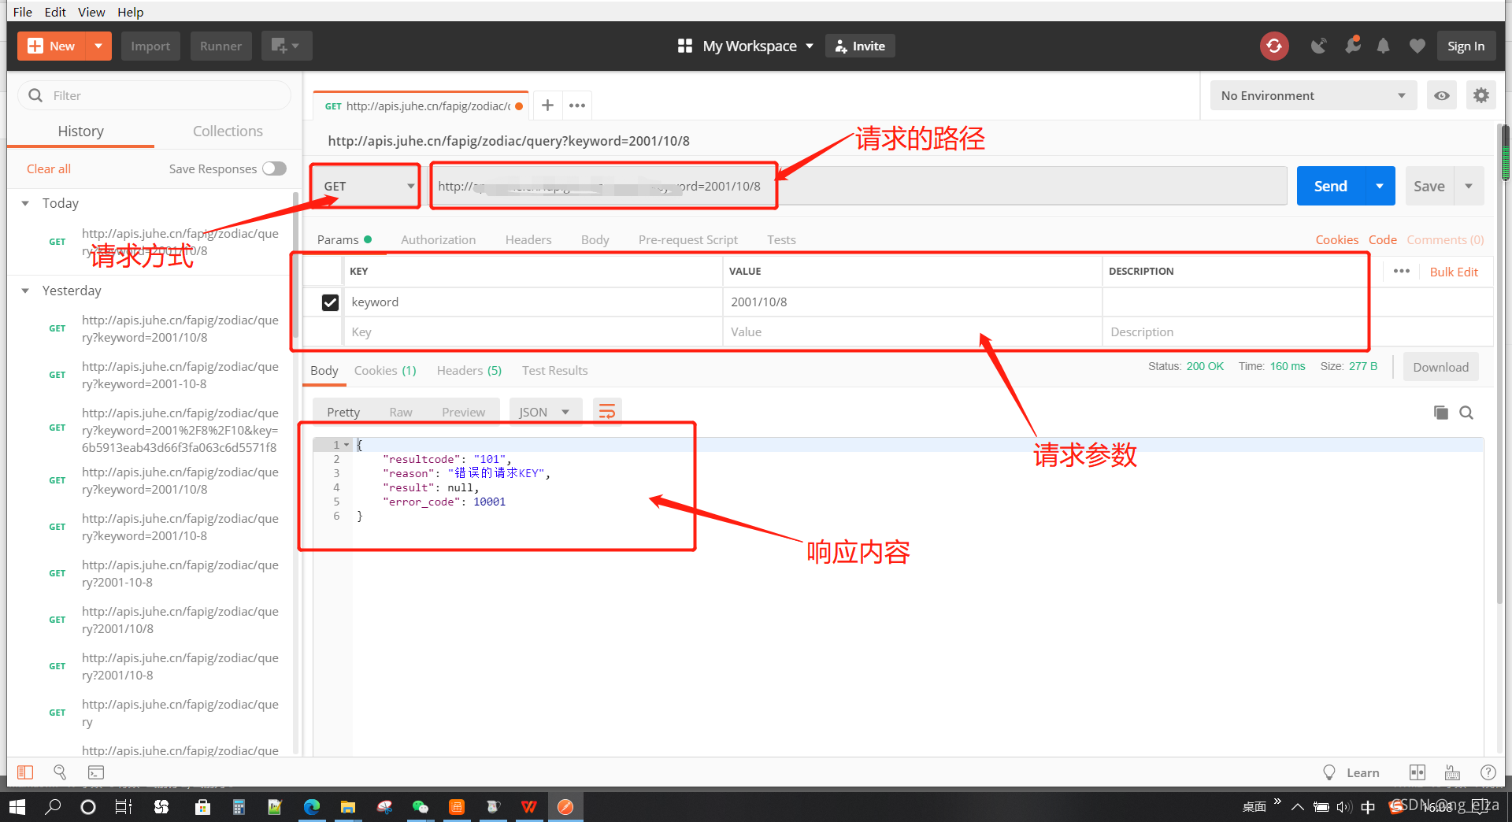
Task: Open the Find and Replace icon
Action: tap(60, 772)
